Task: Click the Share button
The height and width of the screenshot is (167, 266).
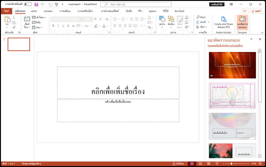Action: point(256,11)
